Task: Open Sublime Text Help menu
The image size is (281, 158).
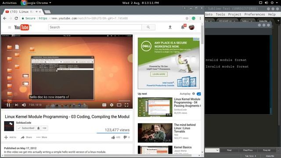Action: click(x=272, y=14)
